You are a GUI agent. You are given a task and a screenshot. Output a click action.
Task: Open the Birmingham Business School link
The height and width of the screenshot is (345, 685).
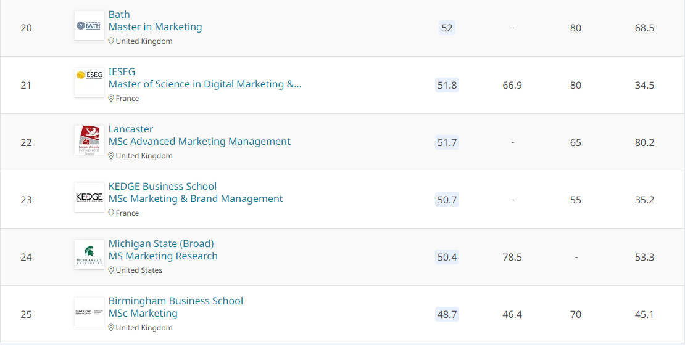coord(176,301)
